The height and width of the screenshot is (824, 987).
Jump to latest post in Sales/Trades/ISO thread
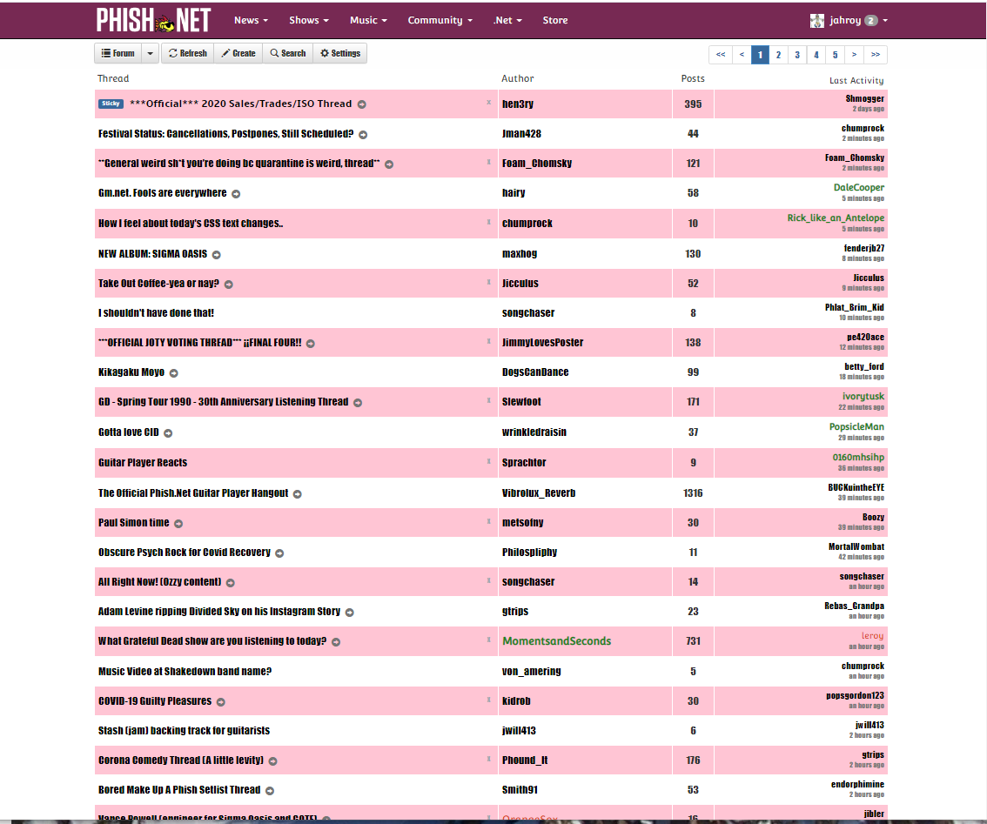click(362, 104)
